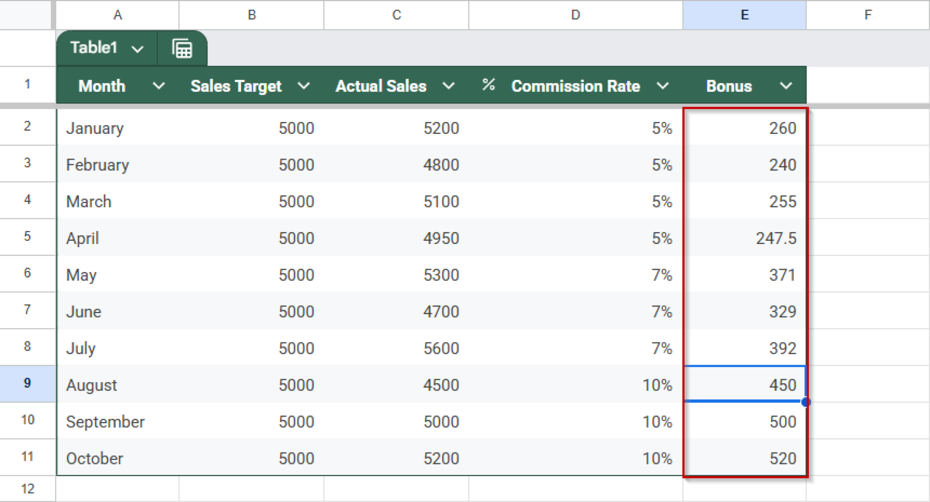Open the Month column filter dropdown
930x502 pixels.
158,85
